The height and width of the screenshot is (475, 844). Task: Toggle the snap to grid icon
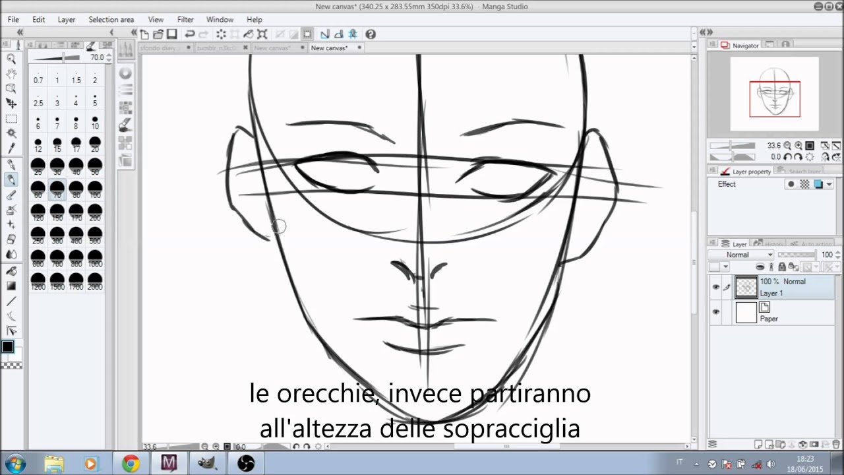click(x=353, y=34)
